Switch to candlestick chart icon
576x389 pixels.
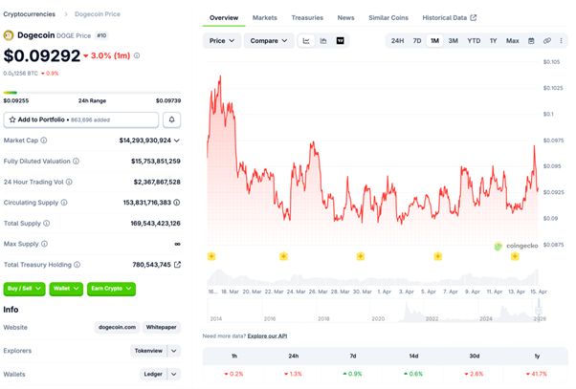(323, 41)
